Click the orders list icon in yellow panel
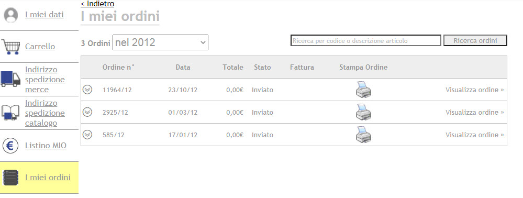The height and width of the screenshot is (198, 523). (10, 177)
